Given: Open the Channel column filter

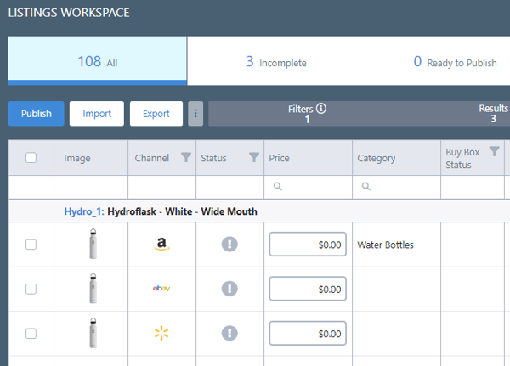Looking at the screenshot, I should click(186, 157).
